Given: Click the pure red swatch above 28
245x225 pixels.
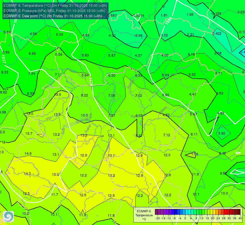Looking at the screenshot, I should coord(225,212).
